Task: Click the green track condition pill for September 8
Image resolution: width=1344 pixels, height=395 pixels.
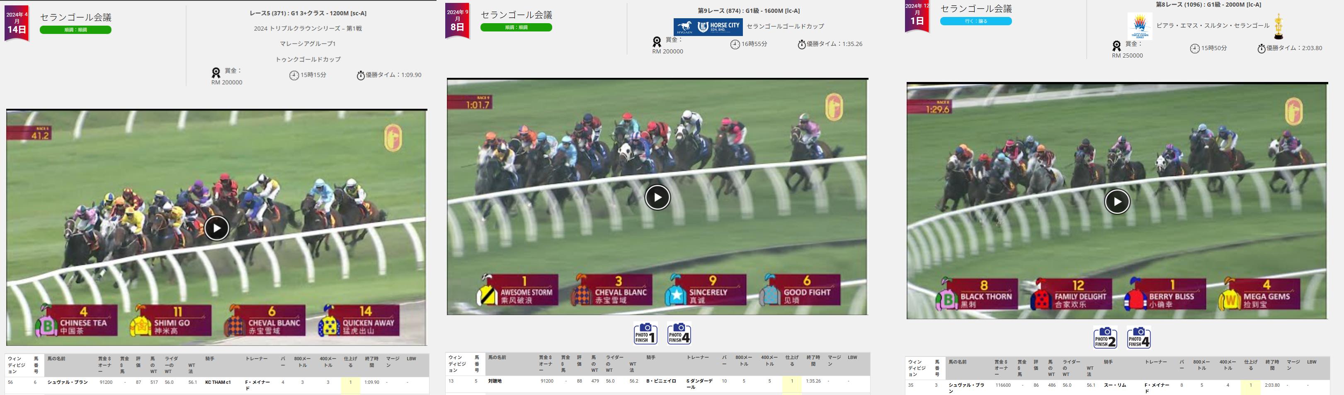Action: click(x=516, y=28)
